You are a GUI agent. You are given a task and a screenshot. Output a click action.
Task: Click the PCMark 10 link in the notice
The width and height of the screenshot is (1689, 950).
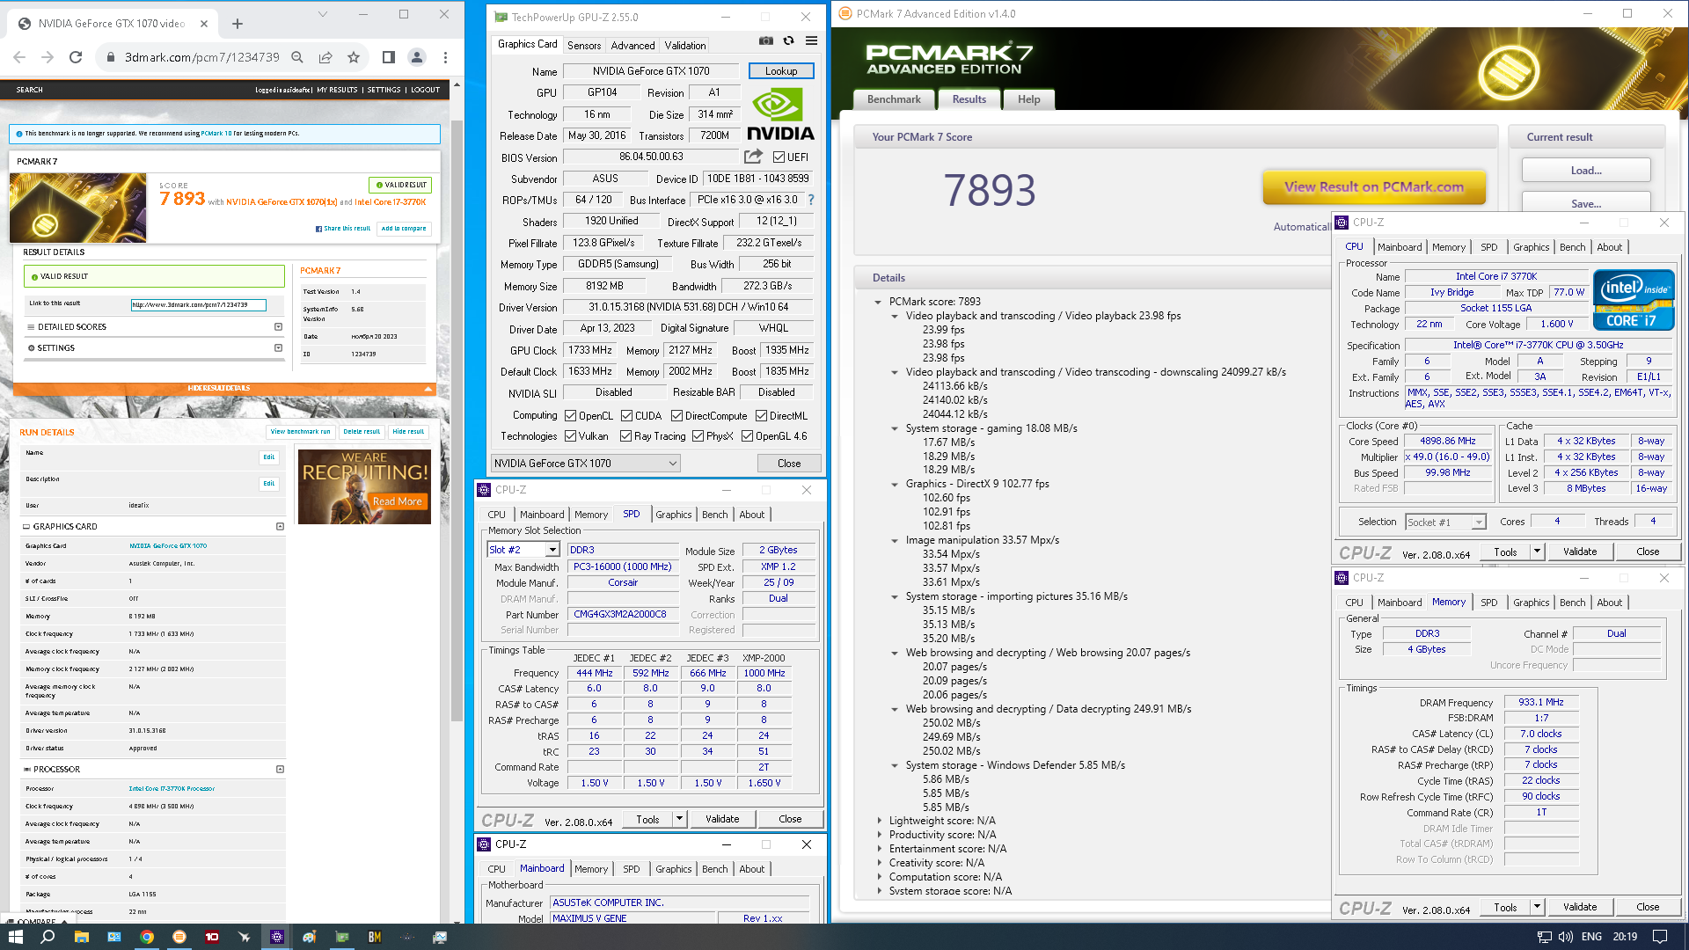click(216, 134)
